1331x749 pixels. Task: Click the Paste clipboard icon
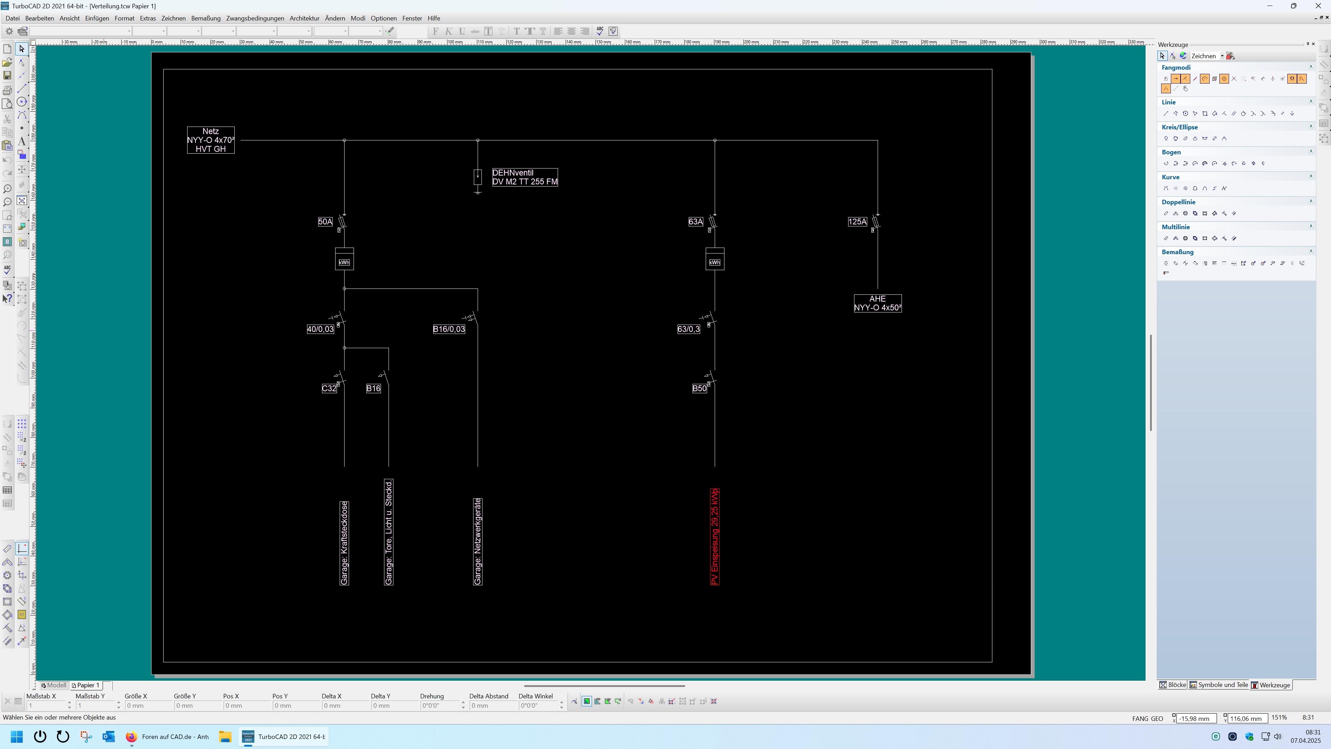(x=7, y=146)
